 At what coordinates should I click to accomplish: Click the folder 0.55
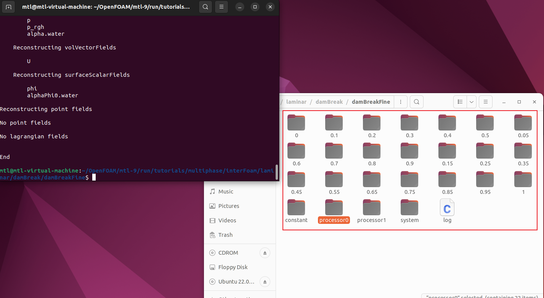[x=334, y=183]
